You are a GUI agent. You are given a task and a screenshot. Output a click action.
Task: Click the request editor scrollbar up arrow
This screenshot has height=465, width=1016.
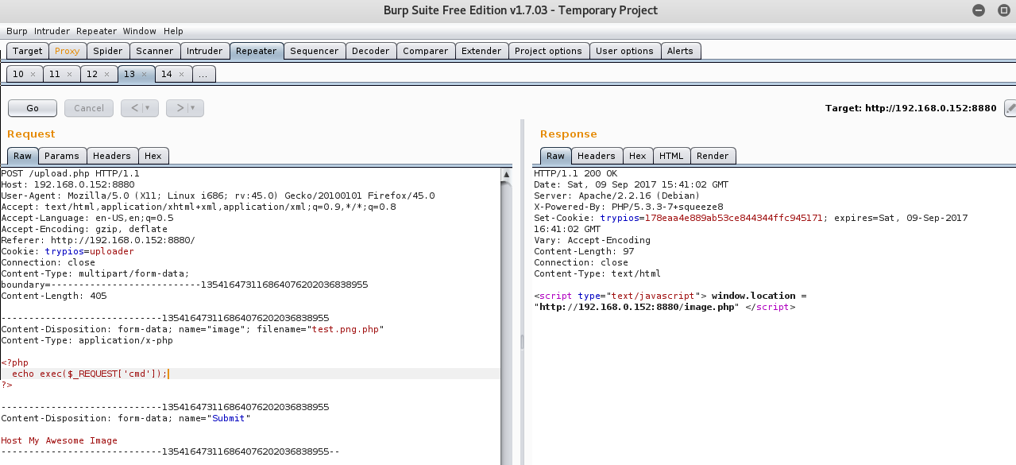pyautogui.click(x=507, y=174)
